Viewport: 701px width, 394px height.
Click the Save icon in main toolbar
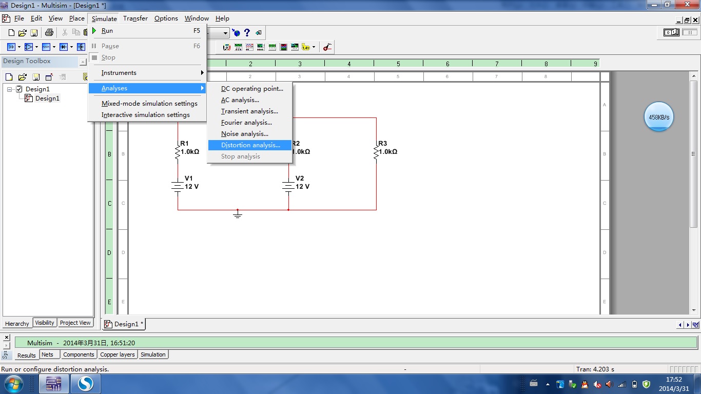(x=34, y=33)
